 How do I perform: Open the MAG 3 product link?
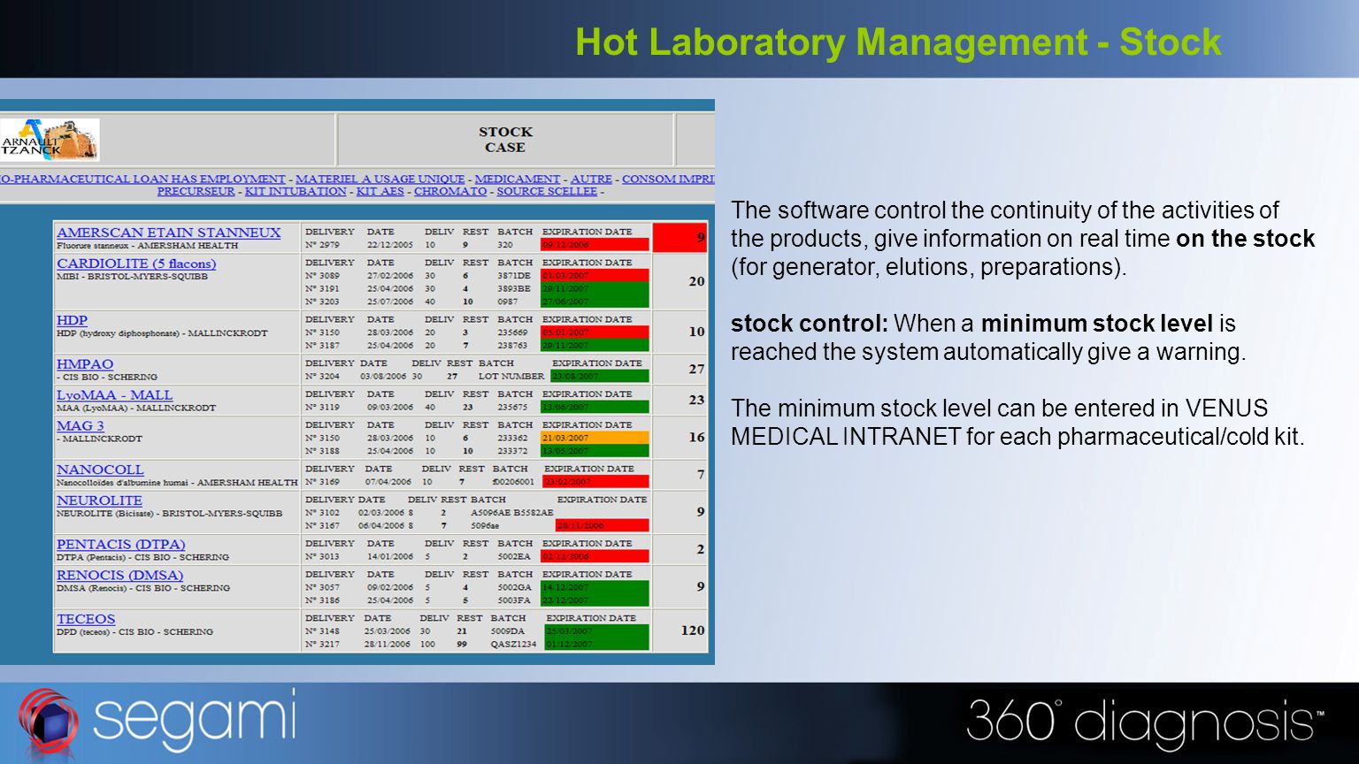(81, 426)
